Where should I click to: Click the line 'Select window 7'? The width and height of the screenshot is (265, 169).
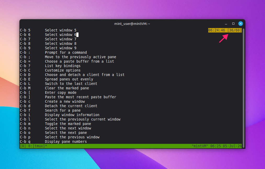(61, 39)
